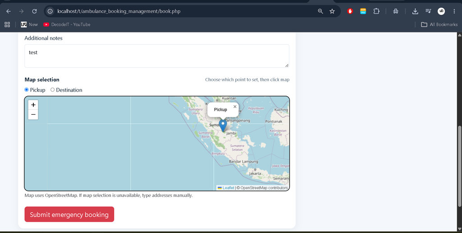Screen dimensions: 462x233
Task: Open the apps grid in bookmarks bar
Action: point(7,24)
